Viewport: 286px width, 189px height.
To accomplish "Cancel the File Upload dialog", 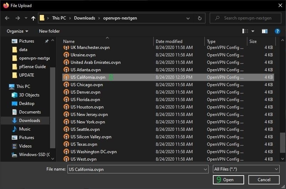I will pyautogui.click(x=264, y=180).
